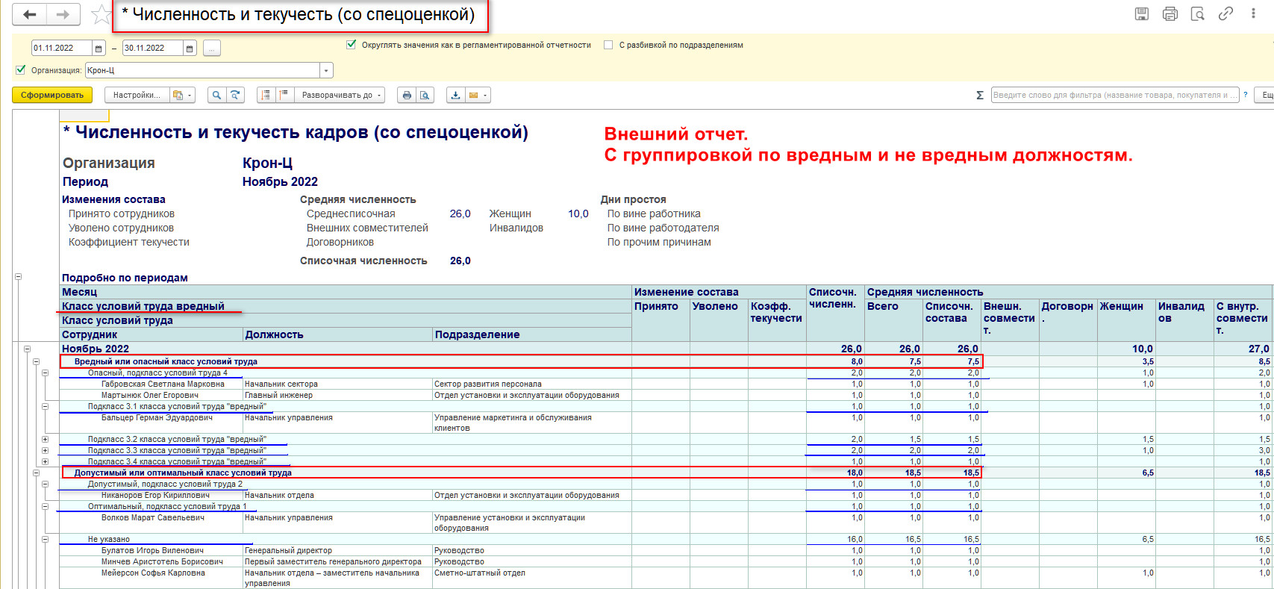This screenshot has height=589, width=1274.
Task: Open dropdown arrow after report variants icon
Action: (190, 96)
